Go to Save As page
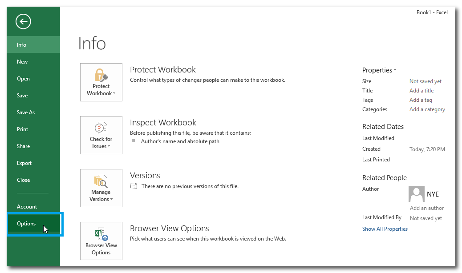 pos(26,112)
